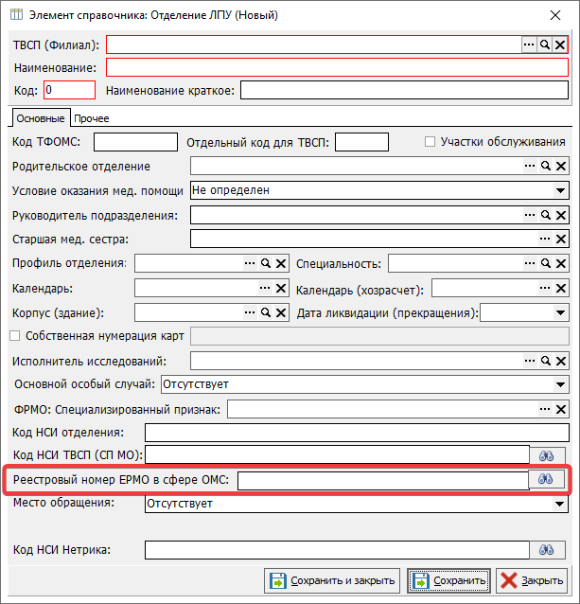Clear the Календарь field
Image resolution: width=580 pixels, height=604 pixels.
[281, 288]
